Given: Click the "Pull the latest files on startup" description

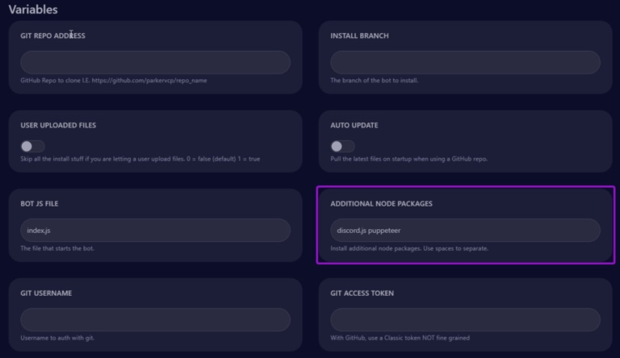Looking at the screenshot, I should [408, 159].
